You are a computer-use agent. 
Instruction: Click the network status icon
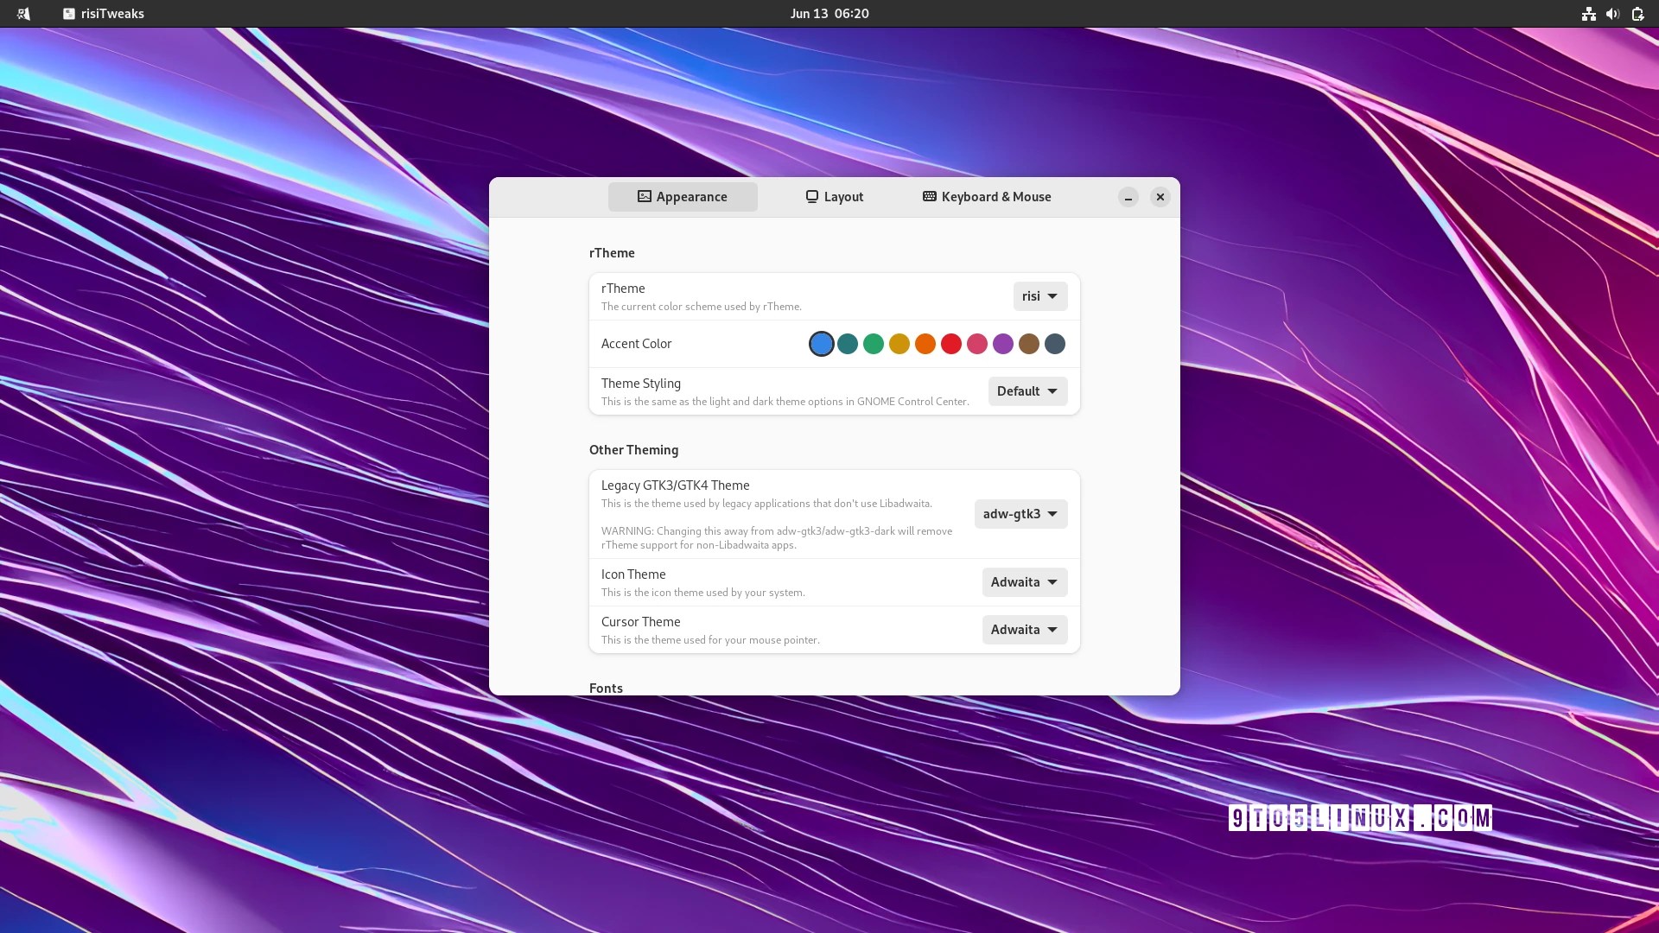pos(1588,14)
